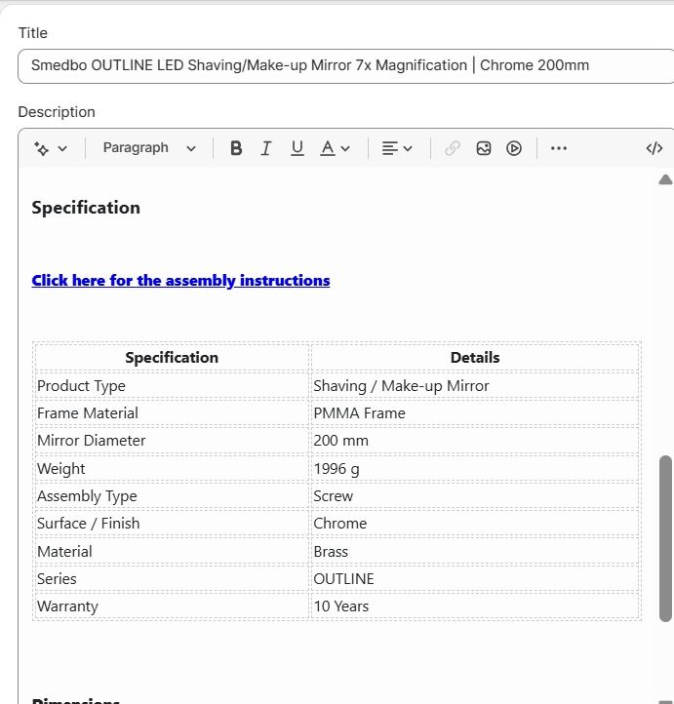
Task: Insert an image into description
Action: tap(483, 148)
